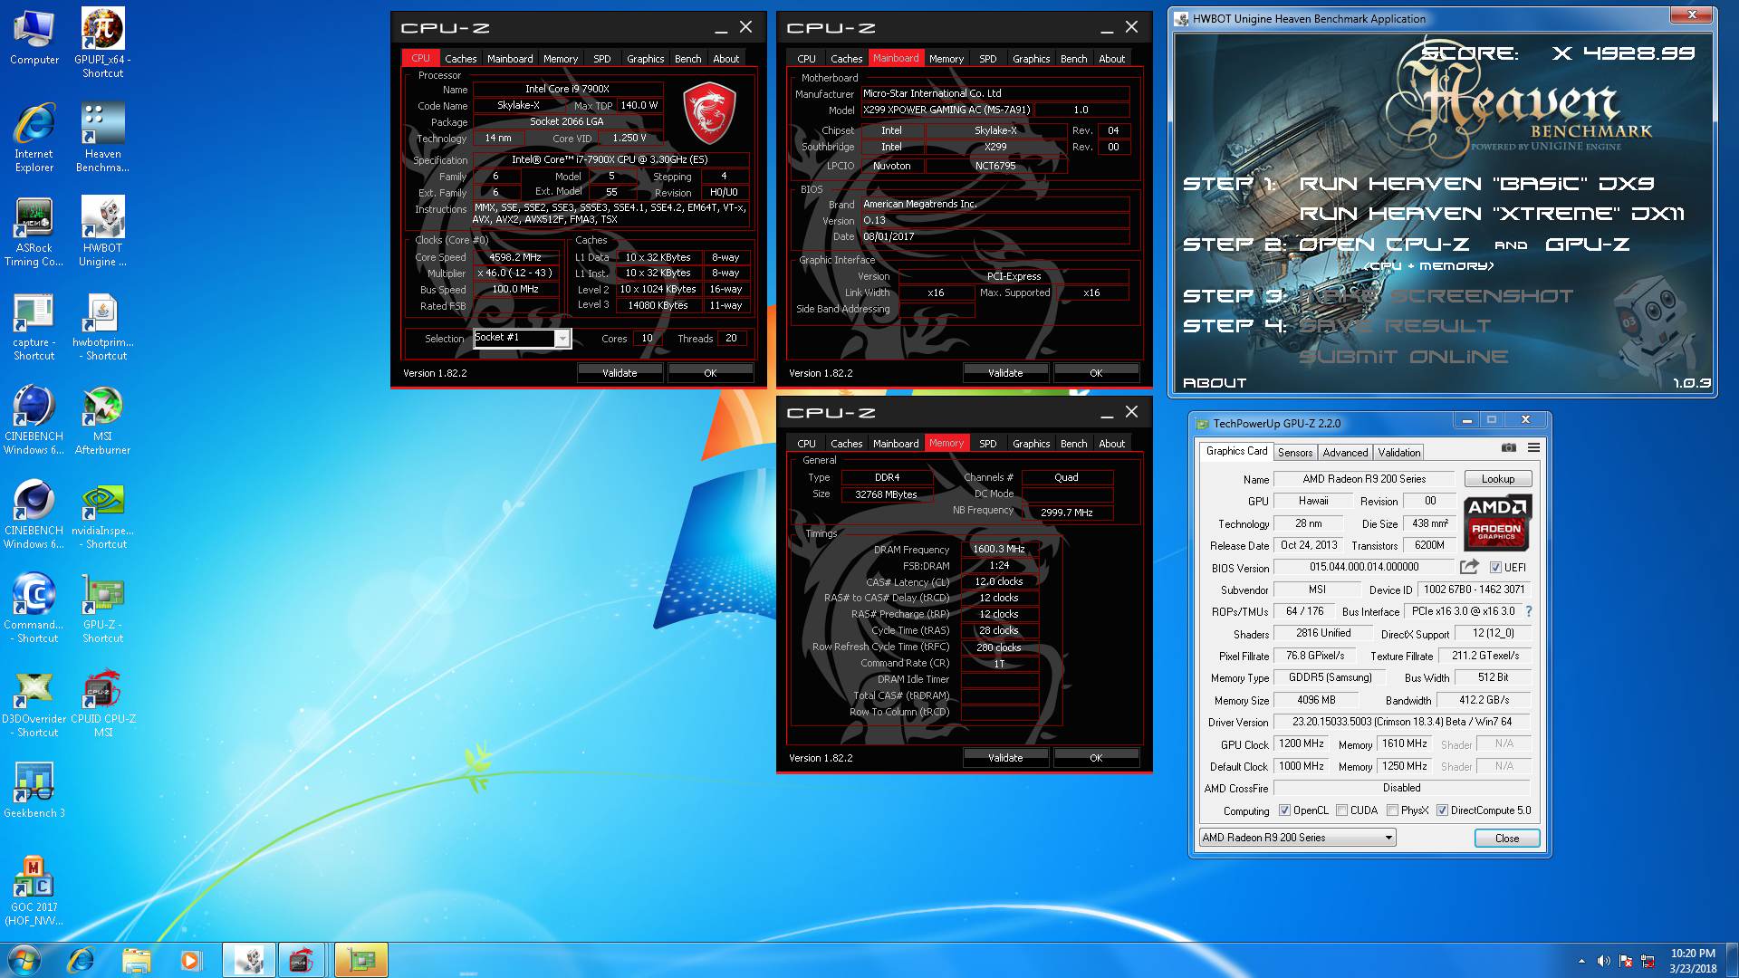
Task: Open Heaven Benchmark desktop shortcut
Action: 102,137
